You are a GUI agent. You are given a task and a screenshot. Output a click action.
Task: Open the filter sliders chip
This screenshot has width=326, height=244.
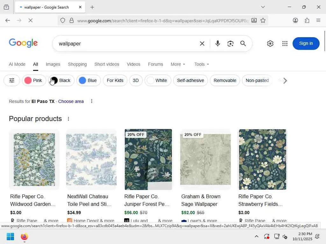[x=12, y=80]
